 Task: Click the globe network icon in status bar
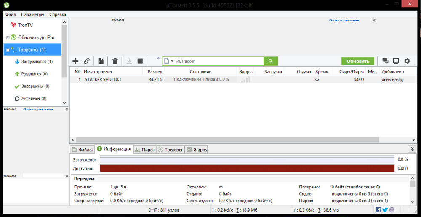(392, 210)
